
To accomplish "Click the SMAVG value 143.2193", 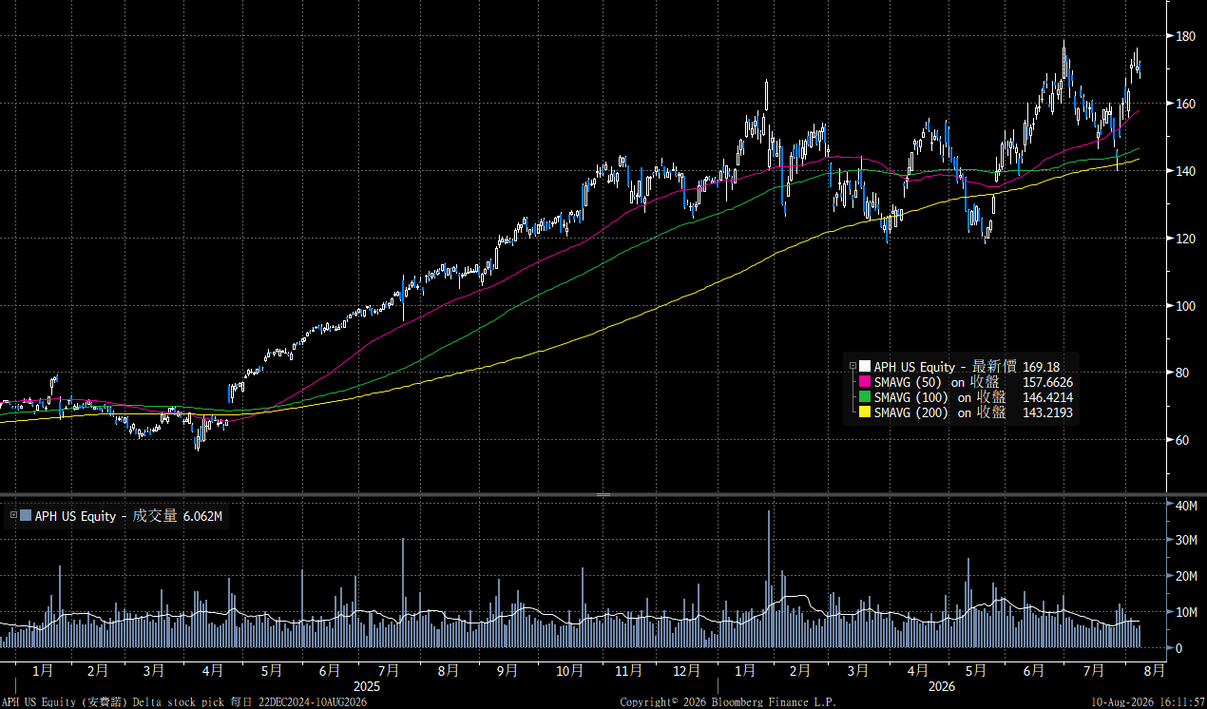I will tap(1047, 412).
